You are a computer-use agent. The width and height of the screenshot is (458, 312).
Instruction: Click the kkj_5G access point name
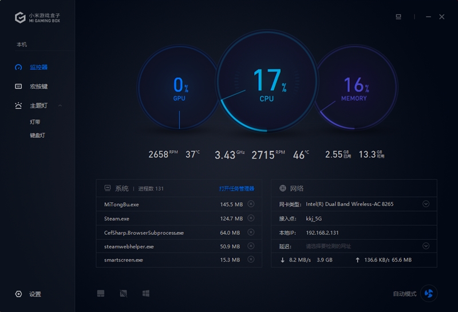(x=314, y=219)
